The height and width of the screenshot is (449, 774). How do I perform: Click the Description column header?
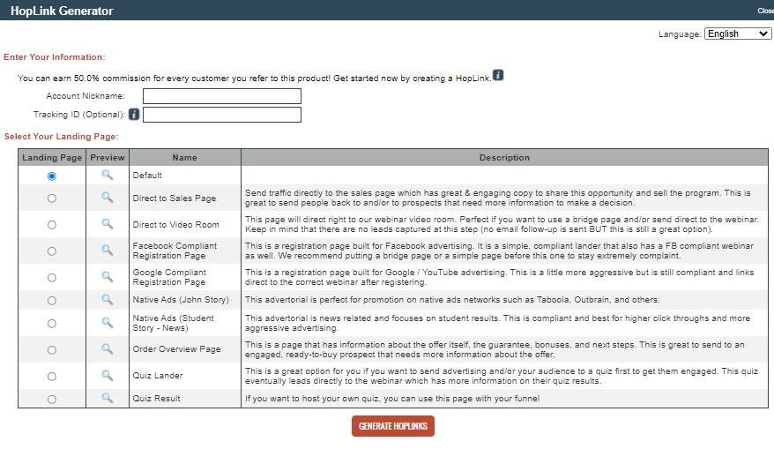pyautogui.click(x=504, y=158)
